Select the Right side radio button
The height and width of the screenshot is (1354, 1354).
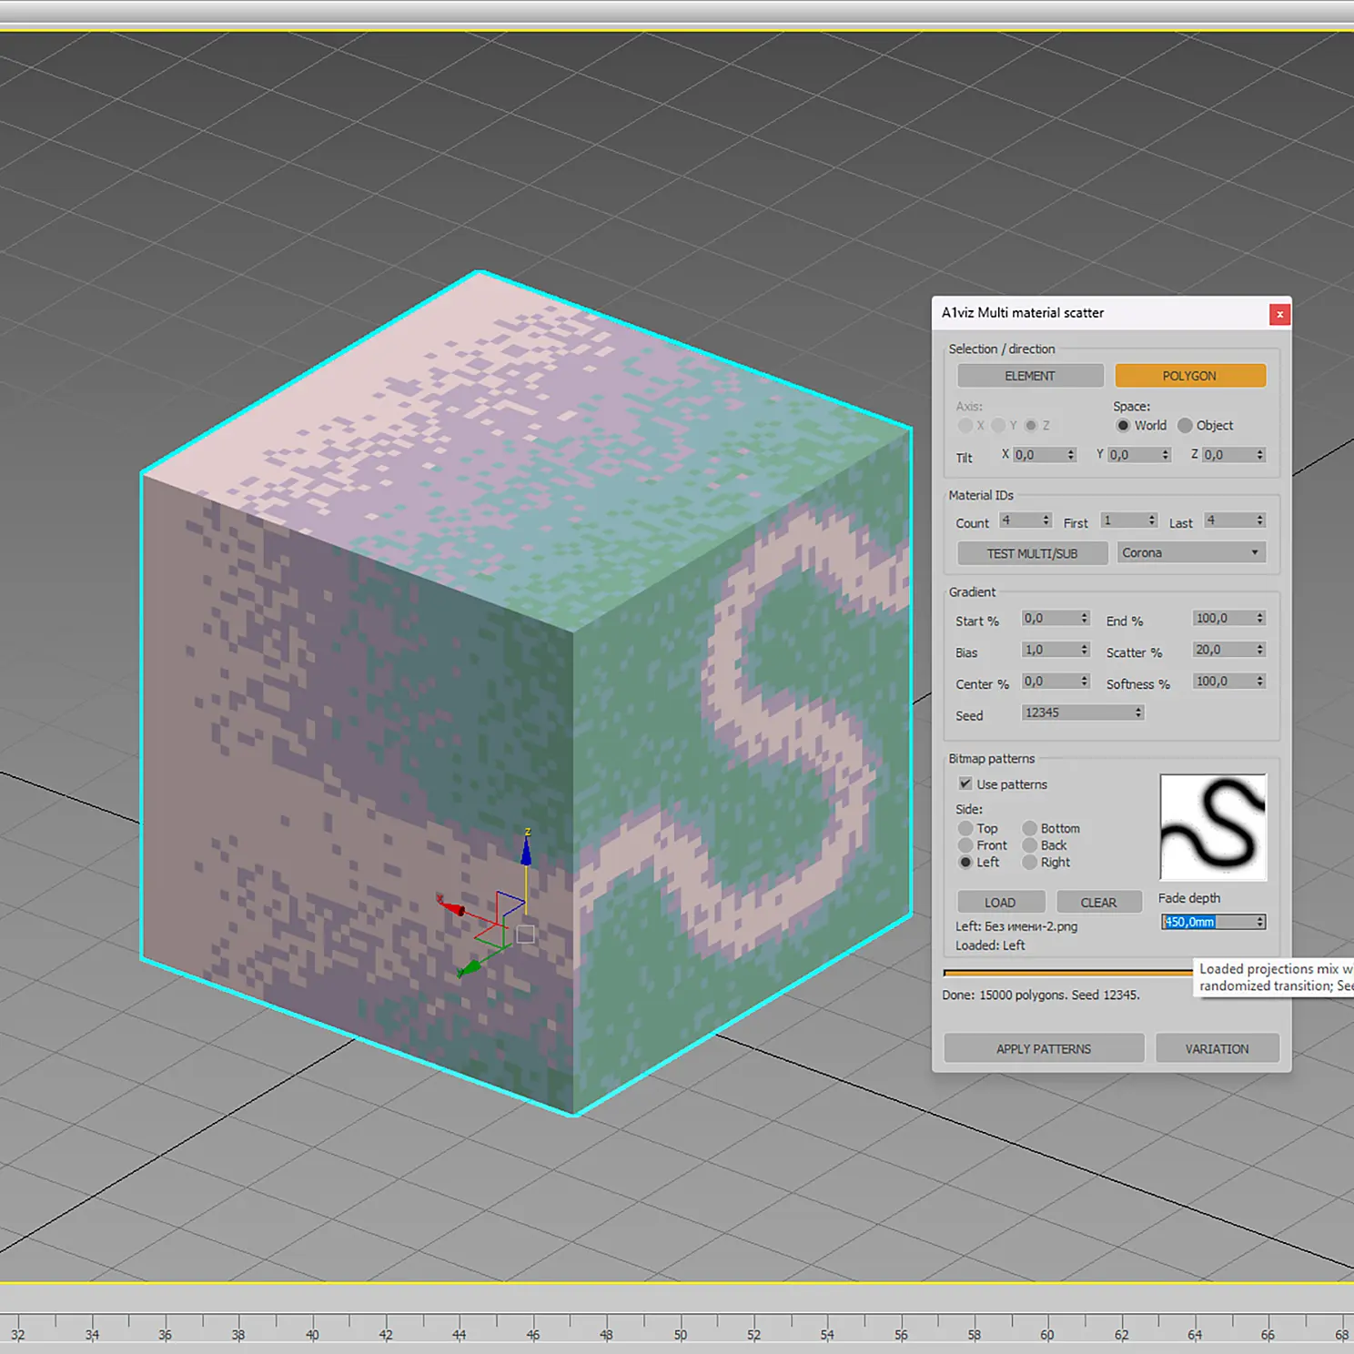[x=1030, y=862]
